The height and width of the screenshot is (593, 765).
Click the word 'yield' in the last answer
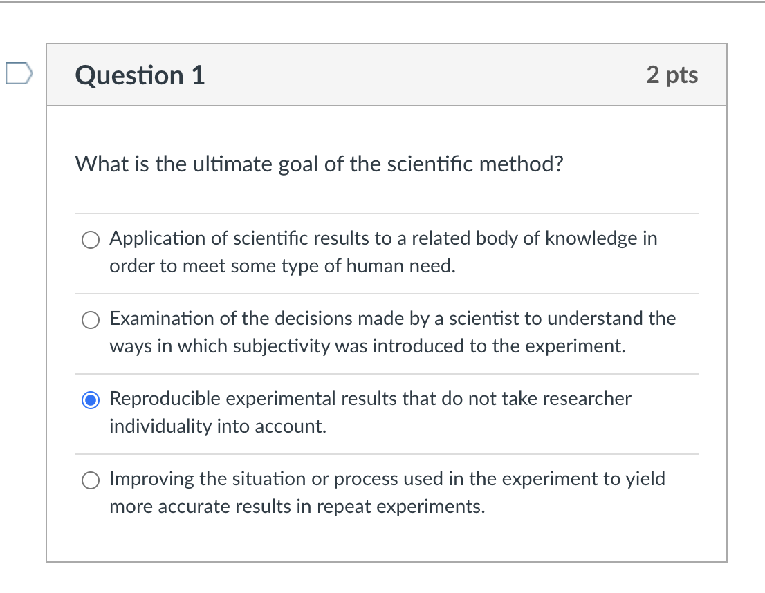click(645, 479)
